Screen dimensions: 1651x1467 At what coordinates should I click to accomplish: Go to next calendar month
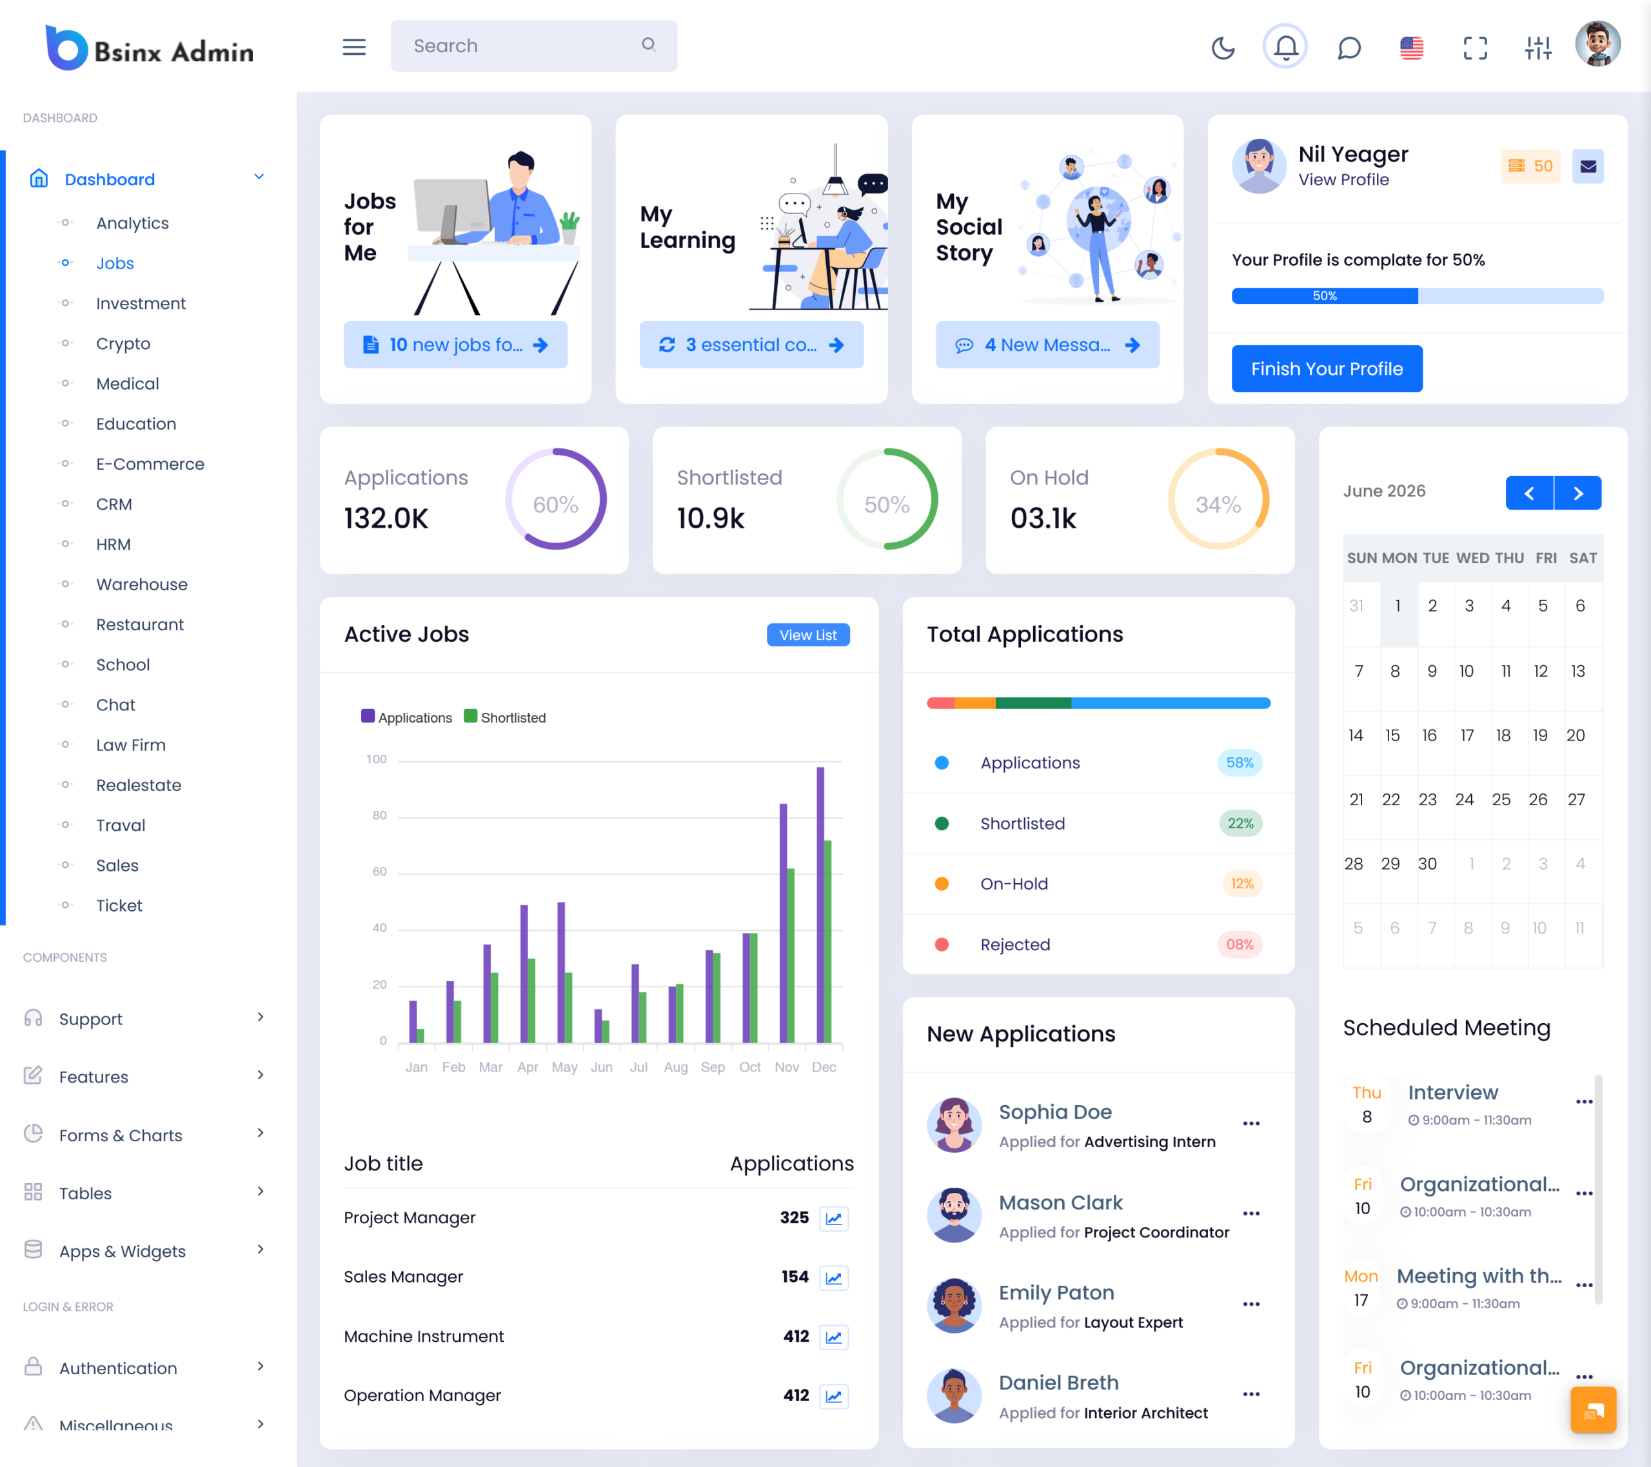tap(1577, 494)
